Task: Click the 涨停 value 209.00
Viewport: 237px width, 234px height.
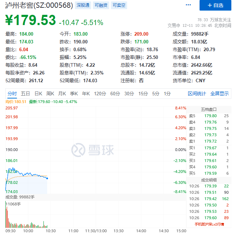Action: 141,34
